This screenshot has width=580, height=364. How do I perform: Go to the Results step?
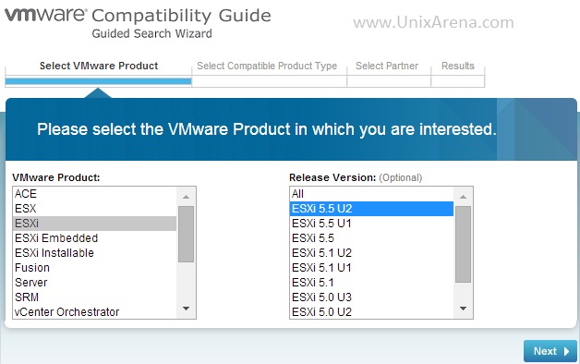pos(457,66)
